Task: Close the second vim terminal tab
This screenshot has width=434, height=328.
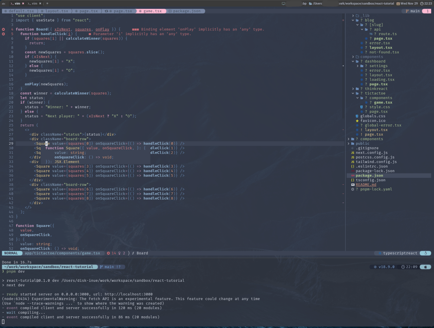Action: [40, 3]
